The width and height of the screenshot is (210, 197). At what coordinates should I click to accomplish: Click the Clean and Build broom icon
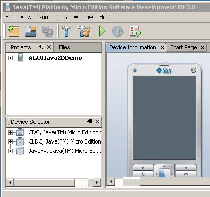click(84, 31)
